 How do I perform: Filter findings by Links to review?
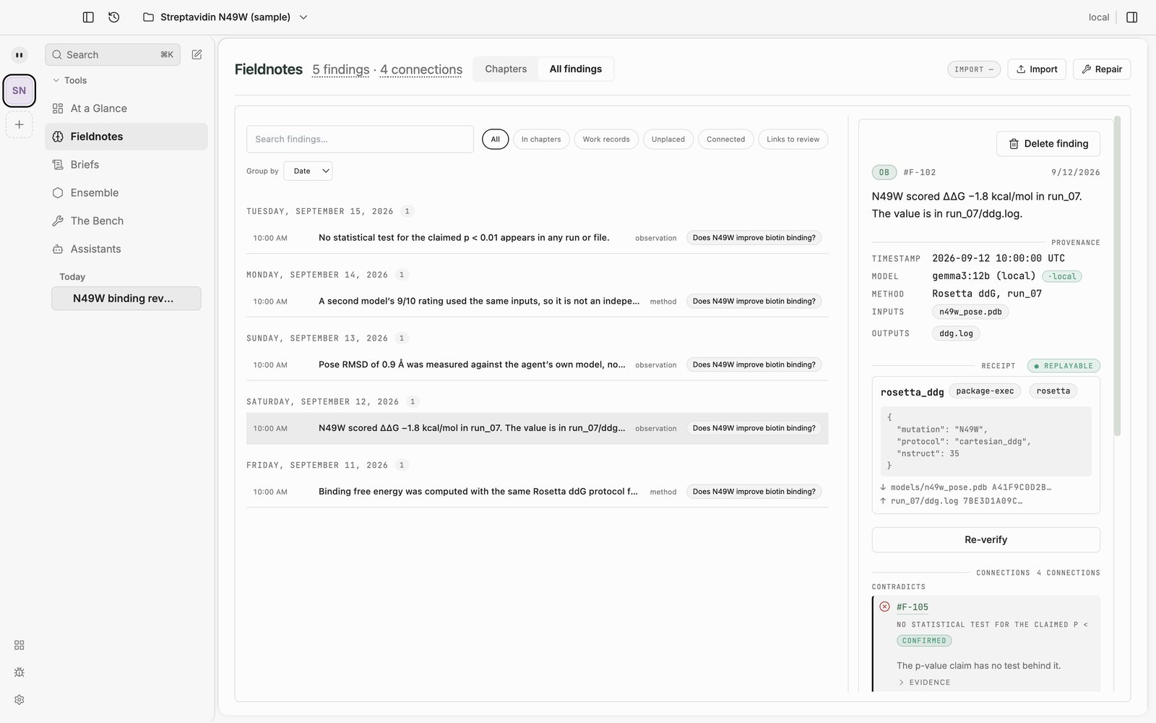point(793,140)
